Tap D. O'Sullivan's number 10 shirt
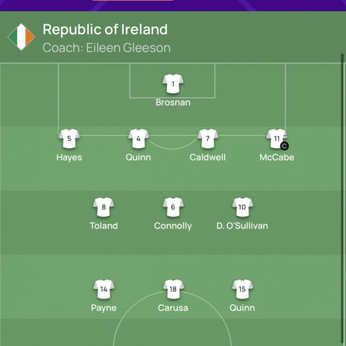The image size is (346, 346). point(242,207)
